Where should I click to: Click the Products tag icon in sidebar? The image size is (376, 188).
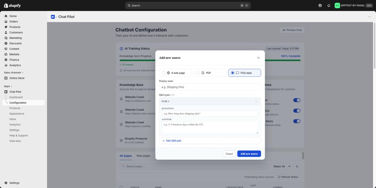point(6,27)
